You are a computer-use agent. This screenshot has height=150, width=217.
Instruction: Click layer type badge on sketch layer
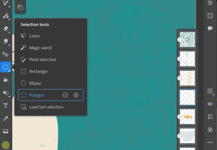pyautogui.click(x=180, y=59)
